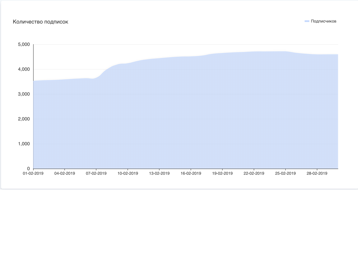
Task: Select the 1,000 y-axis value label
Action: pos(24,144)
